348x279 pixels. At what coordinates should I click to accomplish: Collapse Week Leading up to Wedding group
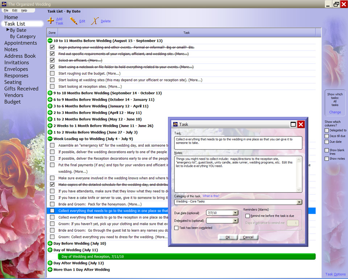tap(50, 139)
